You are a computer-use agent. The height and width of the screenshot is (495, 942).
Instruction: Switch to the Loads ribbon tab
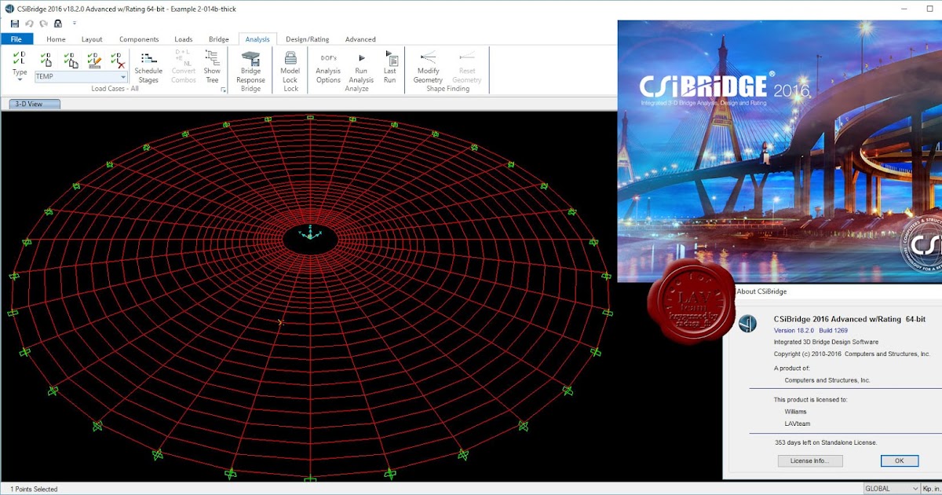coord(184,38)
